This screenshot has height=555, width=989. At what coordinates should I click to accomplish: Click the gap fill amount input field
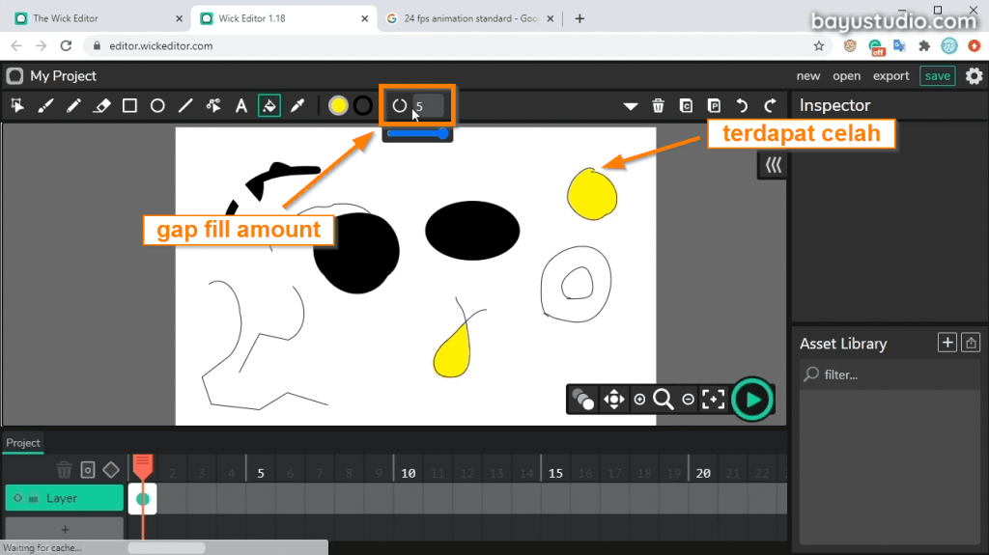click(428, 105)
